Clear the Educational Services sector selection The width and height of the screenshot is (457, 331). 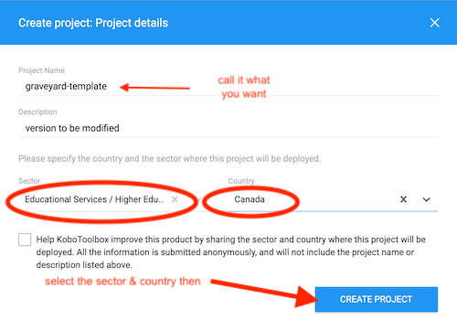(x=175, y=199)
